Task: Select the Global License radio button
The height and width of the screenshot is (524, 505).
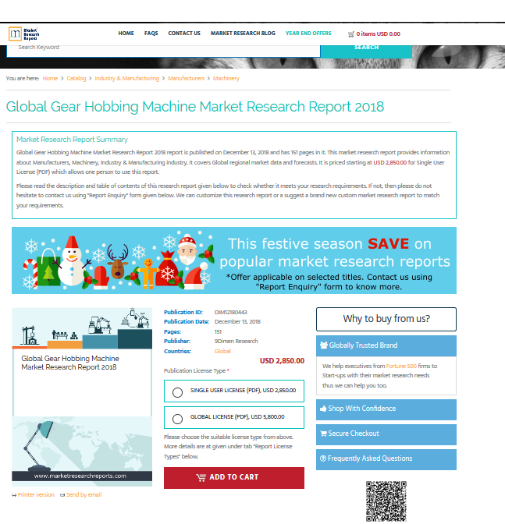Action: pos(177,419)
